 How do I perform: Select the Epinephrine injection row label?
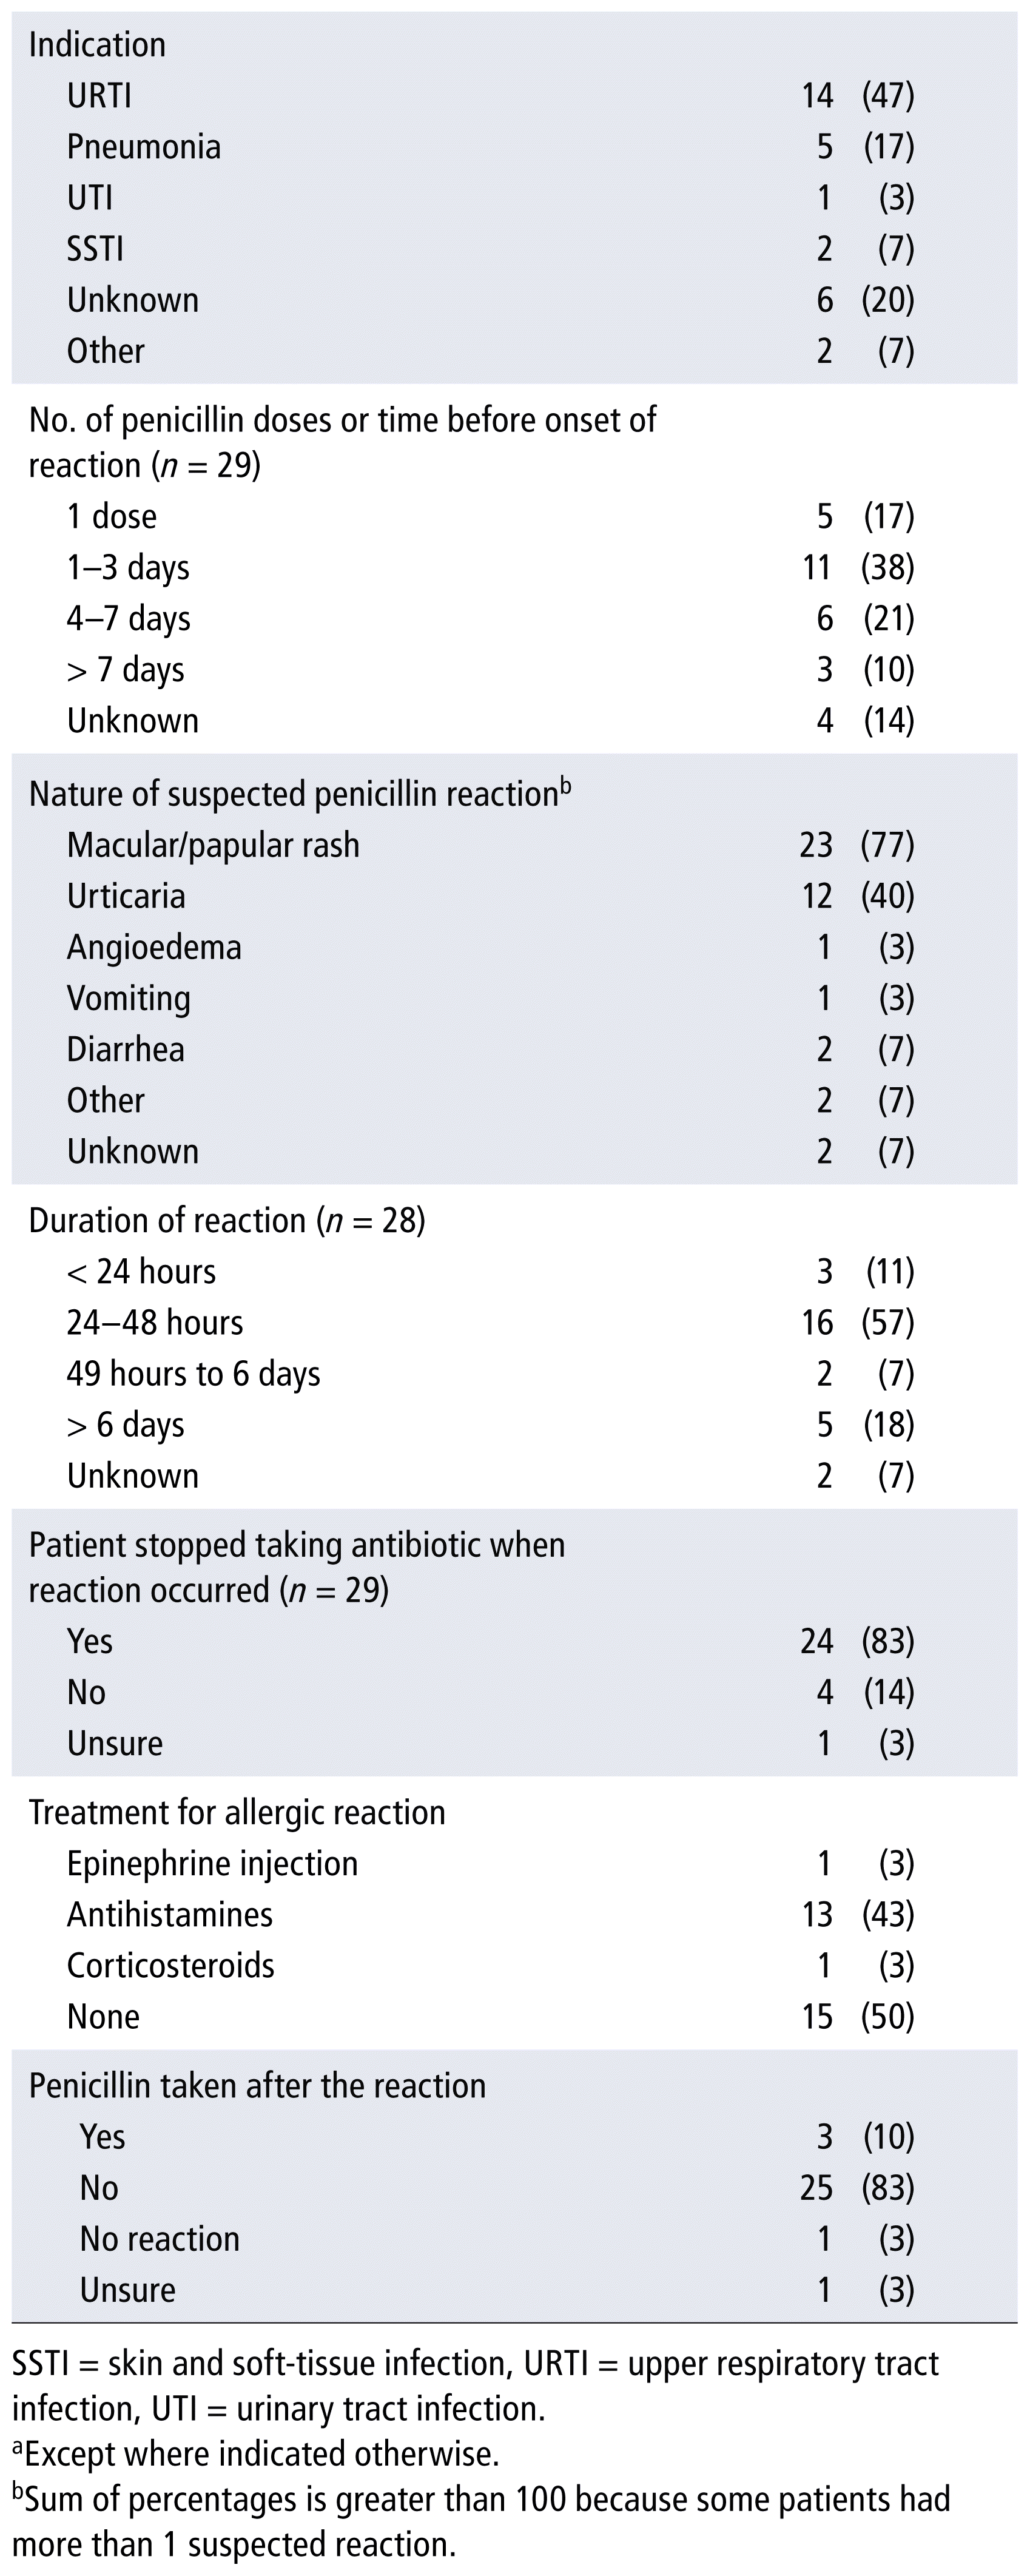coord(212,1864)
